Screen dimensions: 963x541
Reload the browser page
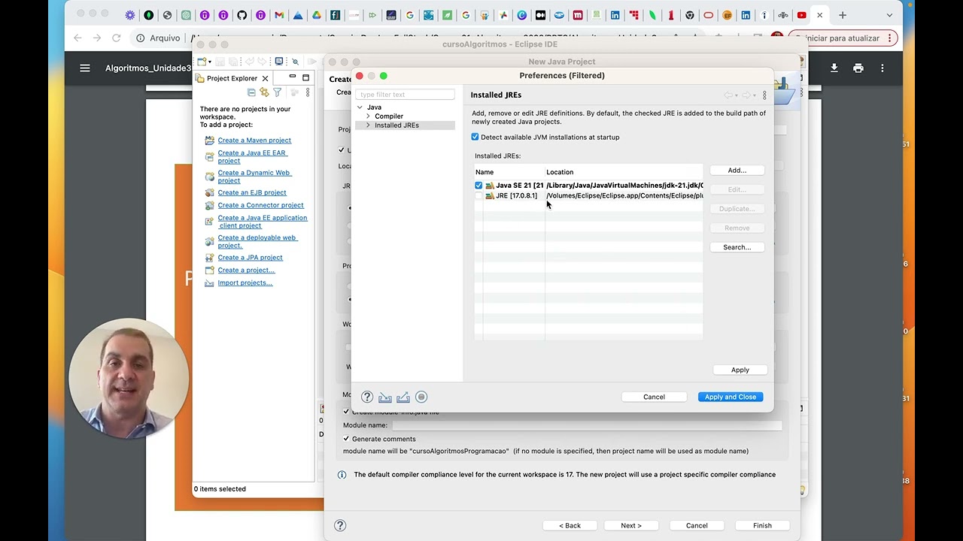116,38
